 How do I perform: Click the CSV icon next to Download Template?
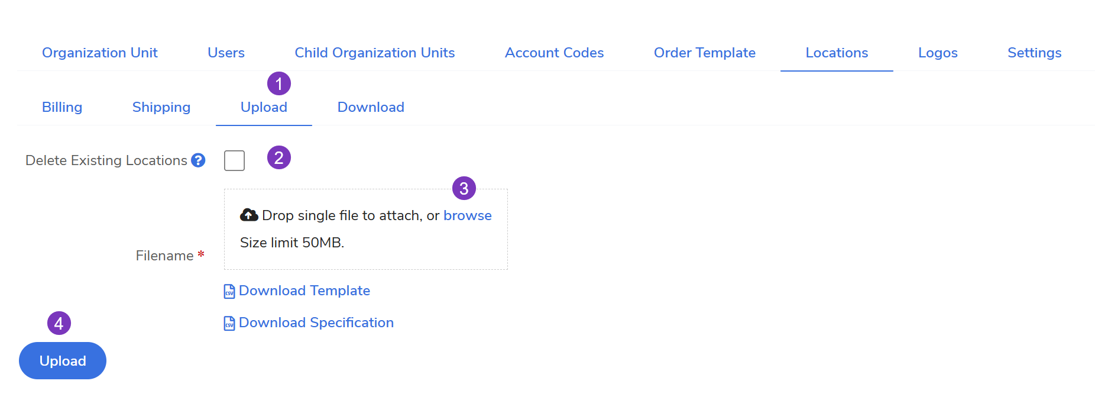pyautogui.click(x=229, y=291)
